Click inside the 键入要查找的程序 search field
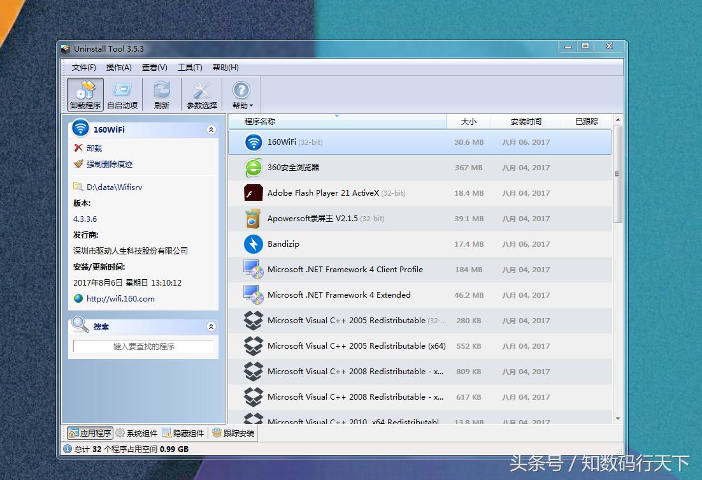Screen dimensions: 702x480 point(143,345)
